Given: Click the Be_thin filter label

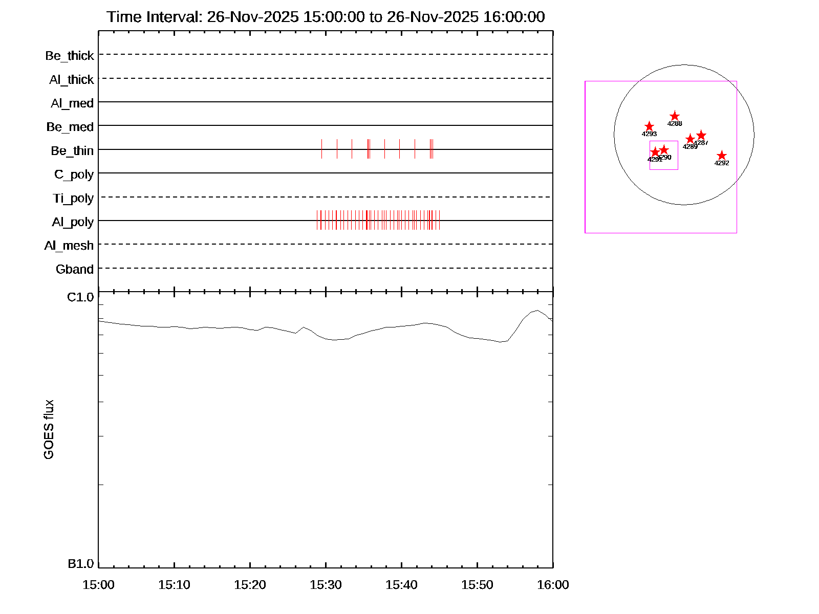Looking at the screenshot, I should tap(72, 151).
